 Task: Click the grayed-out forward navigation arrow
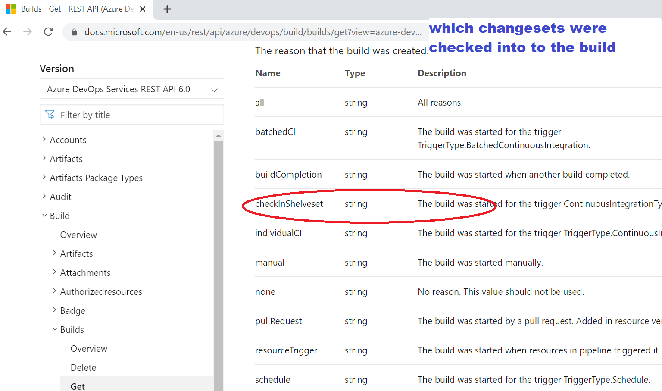click(27, 31)
